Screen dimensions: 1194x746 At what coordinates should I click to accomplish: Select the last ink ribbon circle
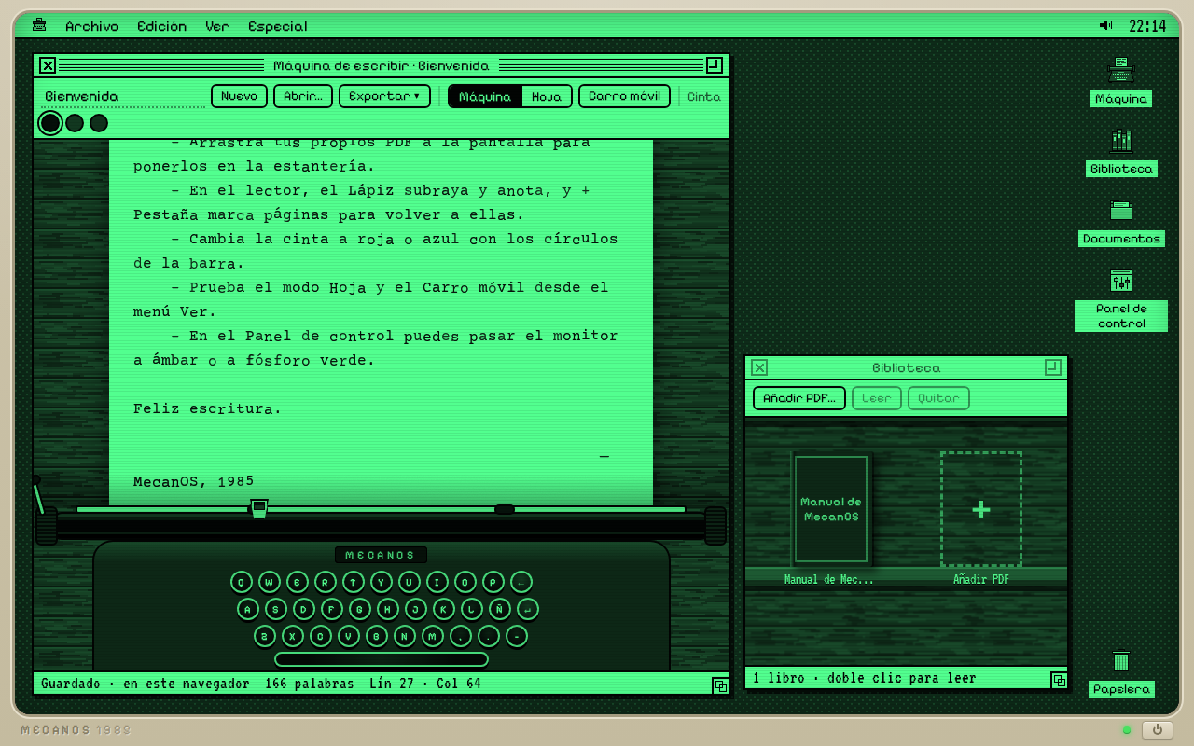tap(99, 123)
